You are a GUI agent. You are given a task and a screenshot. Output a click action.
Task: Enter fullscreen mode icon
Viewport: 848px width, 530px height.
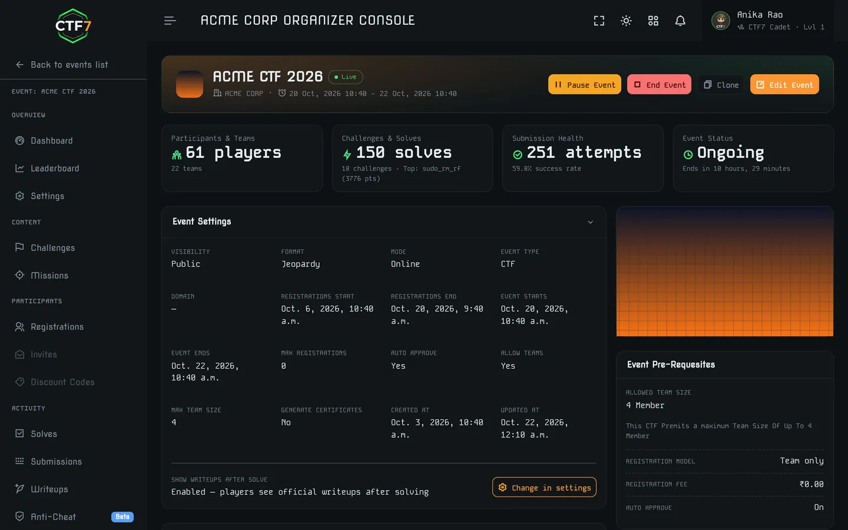(x=599, y=21)
